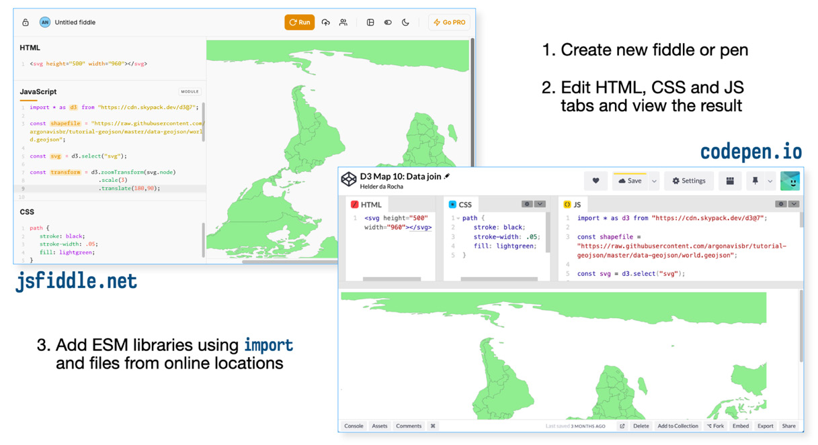This screenshot has width=818, height=445.
Task: Love the pen with the heart button
Action: point(596,181)
